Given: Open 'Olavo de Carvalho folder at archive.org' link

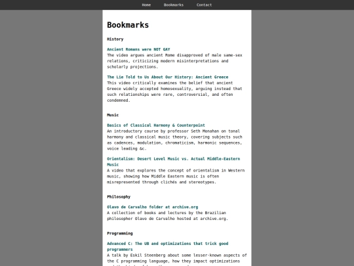Looking at the screenshot, I should [152, 207].
